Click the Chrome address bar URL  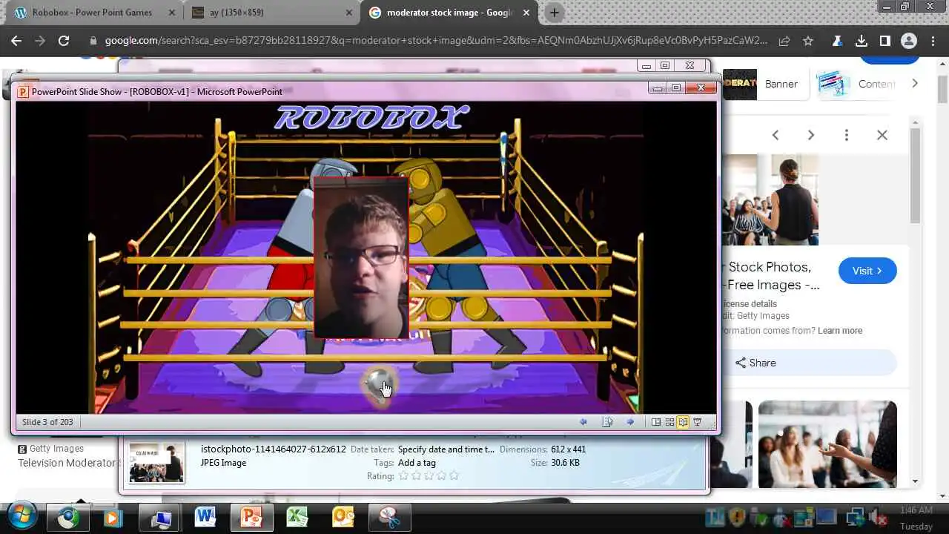436,41
